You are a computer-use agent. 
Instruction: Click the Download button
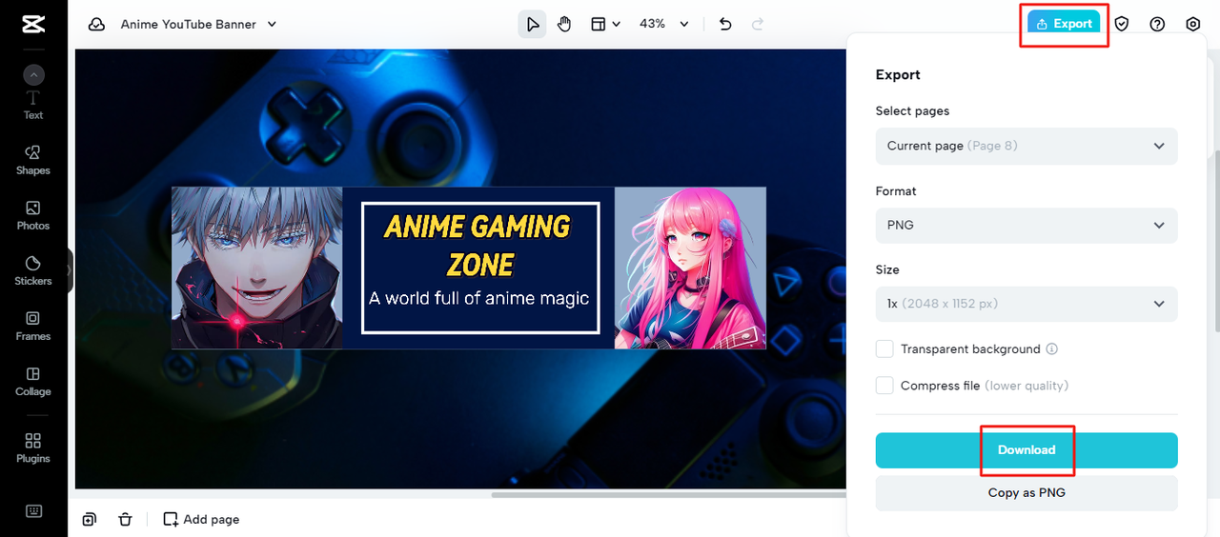click(x=1027, y=449)
